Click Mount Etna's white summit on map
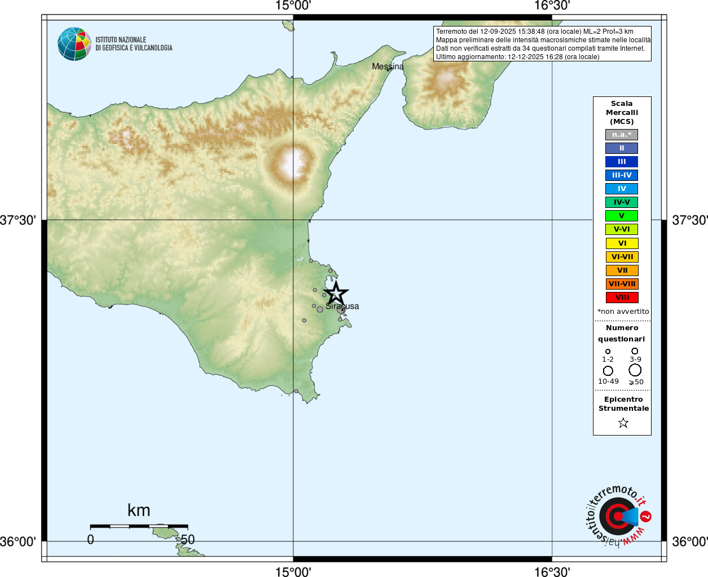Viewport: 708px width, 577px height. point(293,163)
